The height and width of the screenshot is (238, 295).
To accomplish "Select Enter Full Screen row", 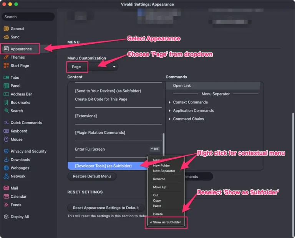I will 117,149.
